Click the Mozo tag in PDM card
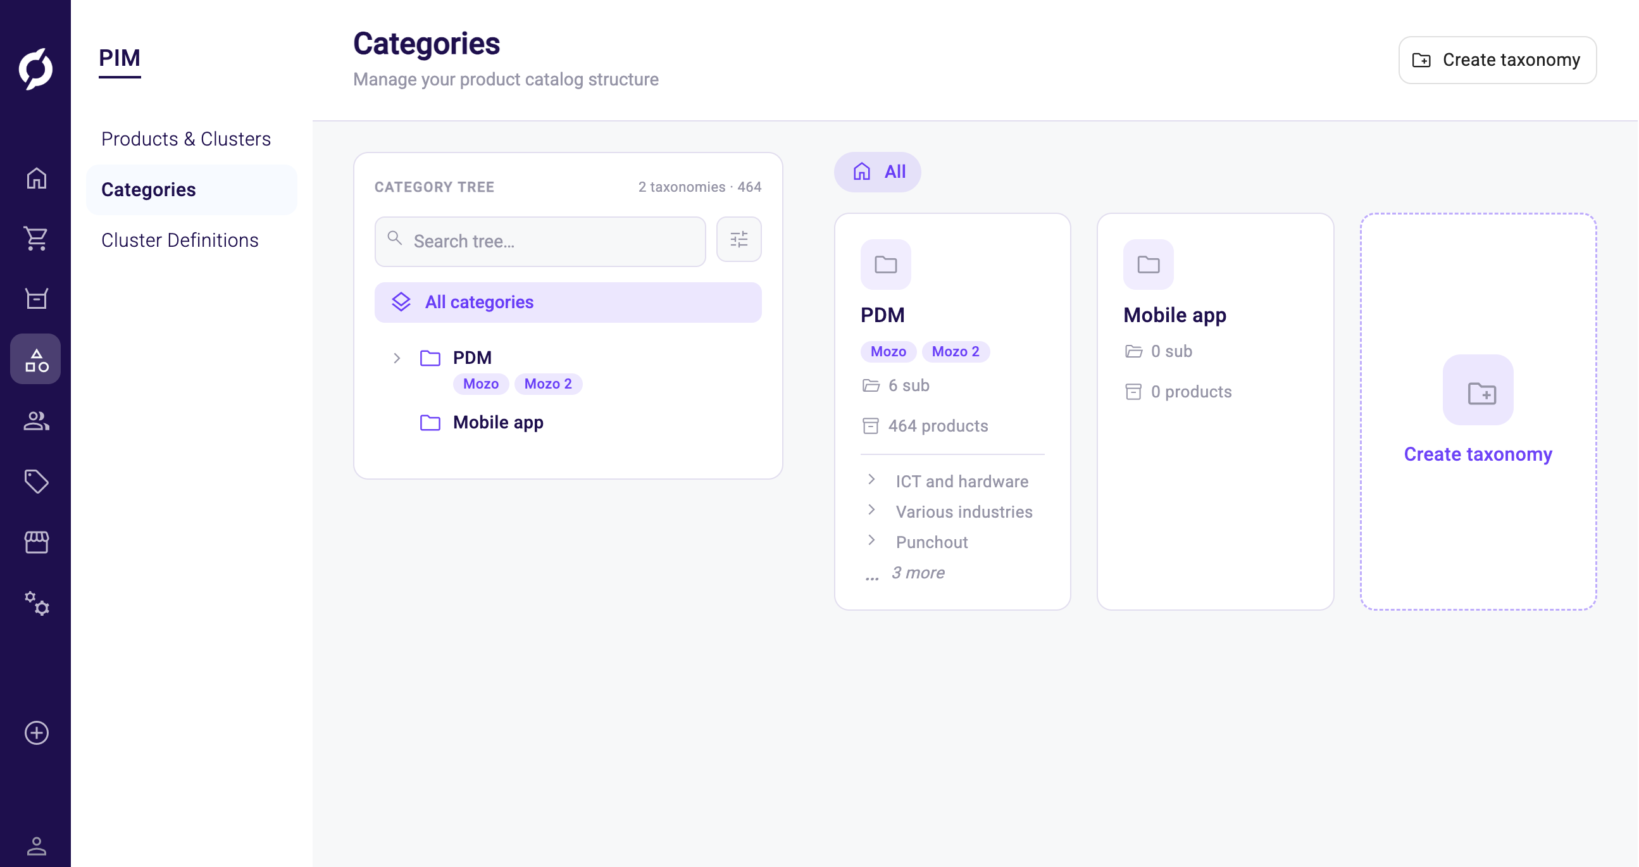The image size is (1639, 867). 888,352
